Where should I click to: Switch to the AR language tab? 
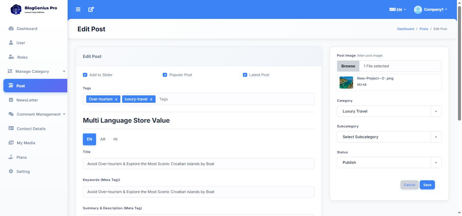pyautogui.click(x=103, y=139)
